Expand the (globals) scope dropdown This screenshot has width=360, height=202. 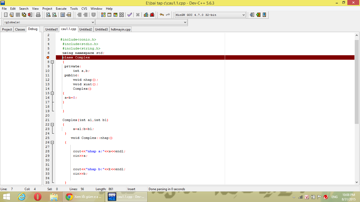point(93,22)
